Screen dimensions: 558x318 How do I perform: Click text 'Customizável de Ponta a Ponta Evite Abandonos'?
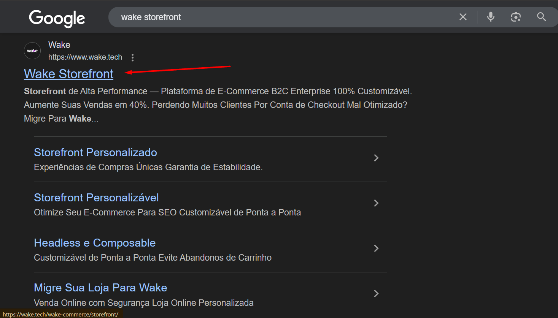point(153,258)
